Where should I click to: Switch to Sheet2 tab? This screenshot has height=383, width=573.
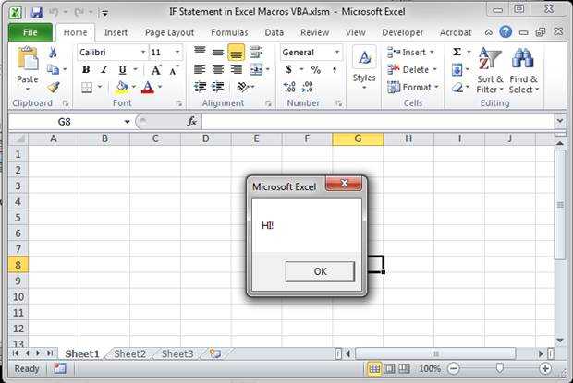129,353
